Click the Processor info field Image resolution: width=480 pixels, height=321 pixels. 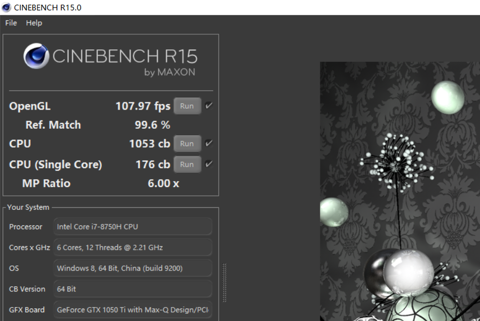tap(133, 227)
